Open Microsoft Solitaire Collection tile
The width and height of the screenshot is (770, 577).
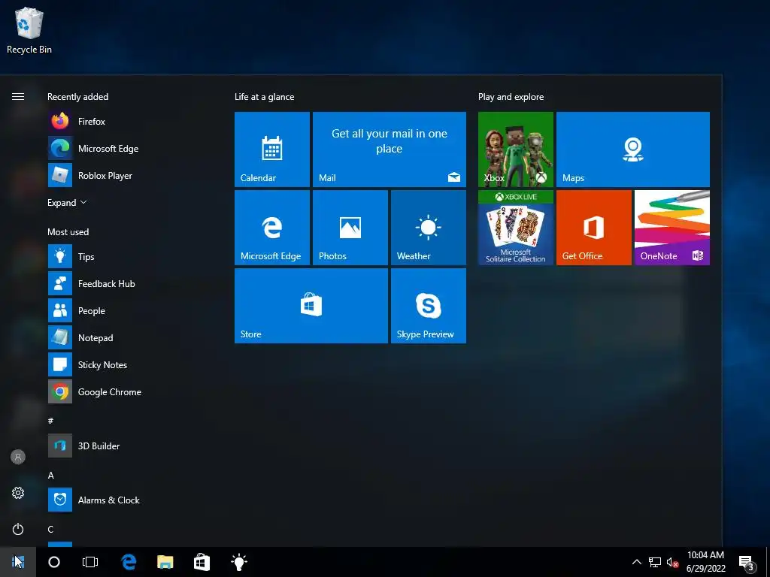[516, 228]
